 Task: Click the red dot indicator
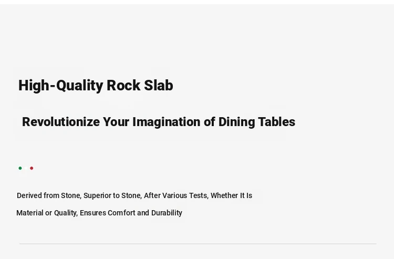32,168
